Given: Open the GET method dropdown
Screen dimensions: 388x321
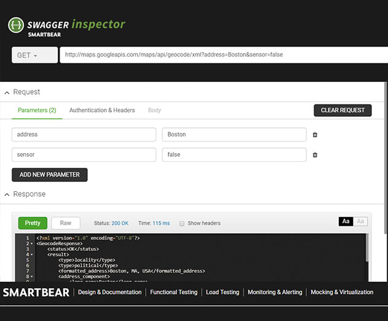Looking at the screenshot, I should (x=34, y=55).
